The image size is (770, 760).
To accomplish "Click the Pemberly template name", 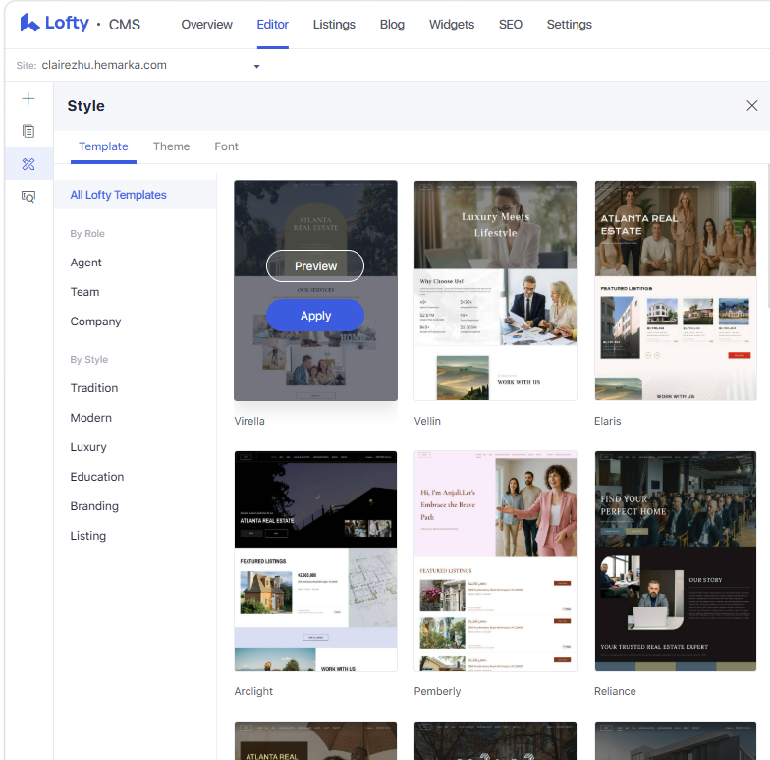I will 438,691.
